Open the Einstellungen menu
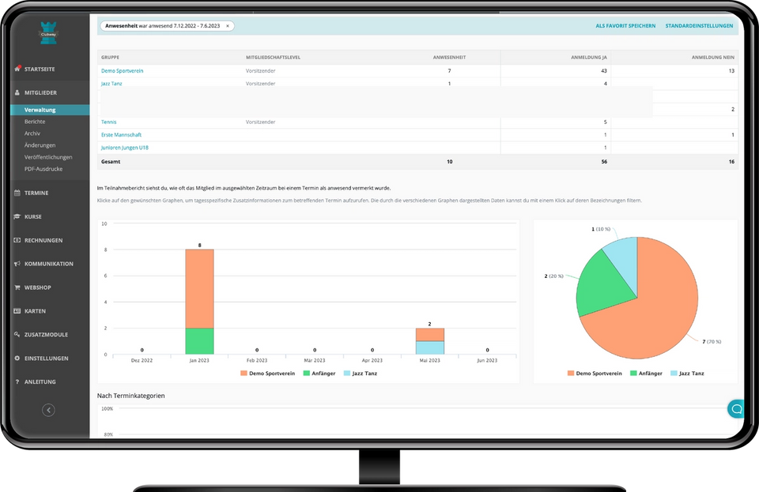The width and height of the screenshot is (759, 492). point(47,358)
